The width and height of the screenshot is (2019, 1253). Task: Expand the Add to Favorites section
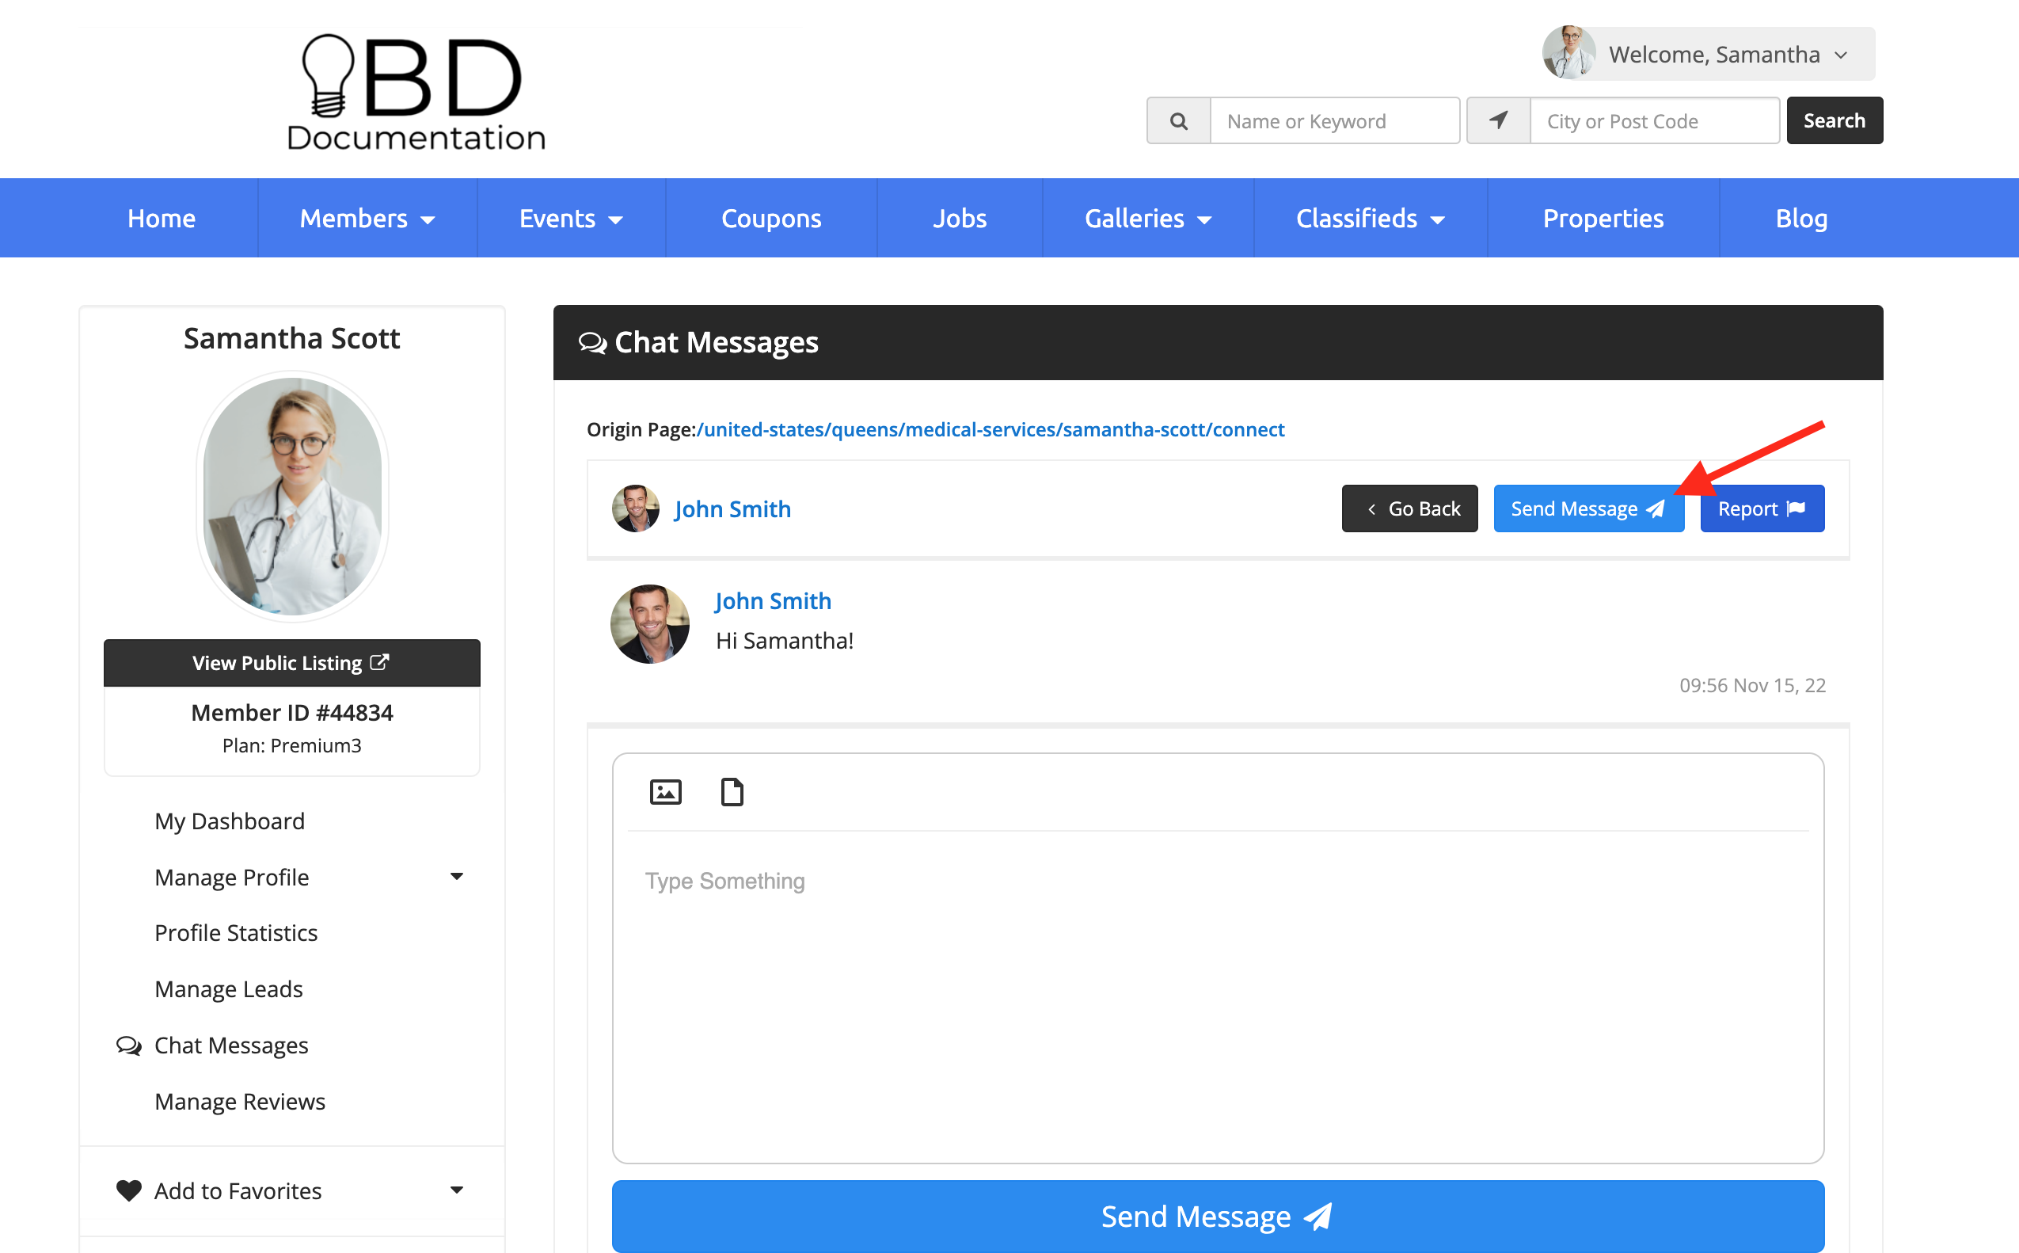[457, 1190]
